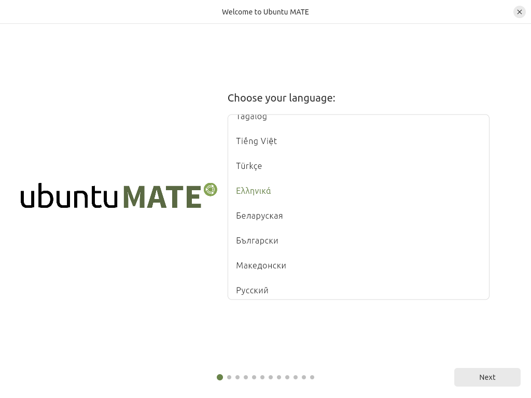
Task: Click the ubuntu MATE wordmark
Action: tap(110, 196)
